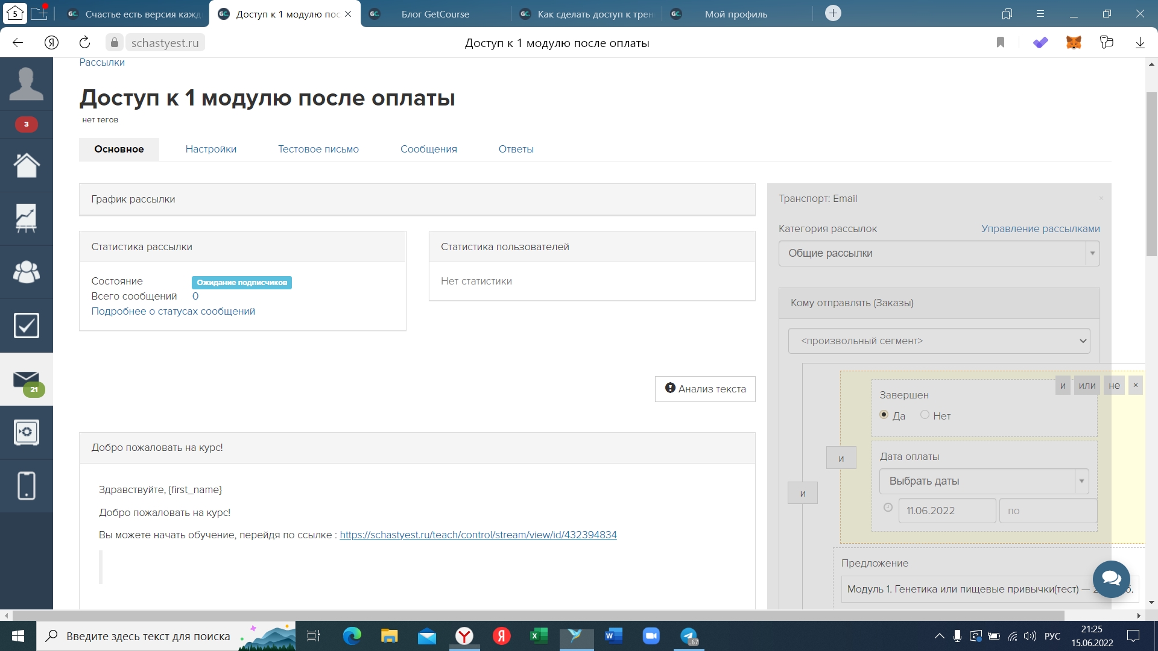
Task: Click the mobile phone icon in the sidebar
Action: (26, 486)
